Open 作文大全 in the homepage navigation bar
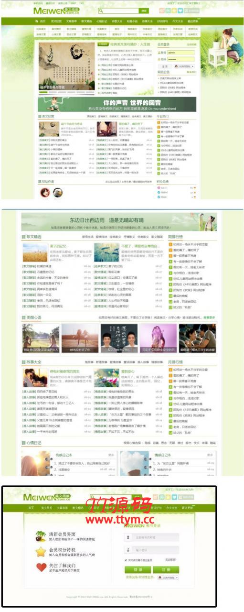This screenshot has width=244, height=612. (x=177, y=21)
